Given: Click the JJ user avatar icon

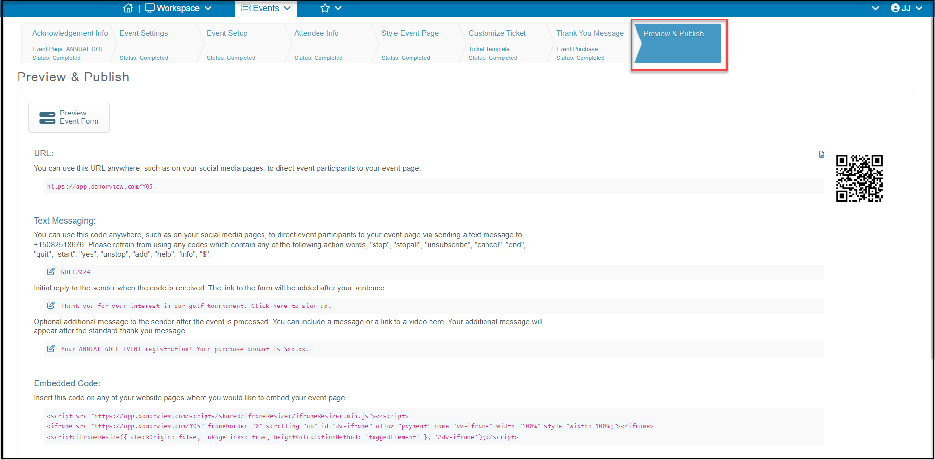Looking at the screenshot, I should (x=895, y=8).
